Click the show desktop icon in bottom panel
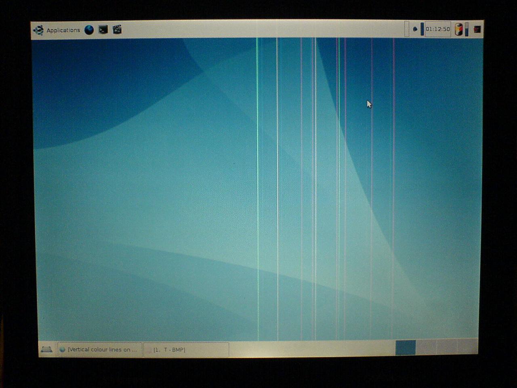 [46, 349]
